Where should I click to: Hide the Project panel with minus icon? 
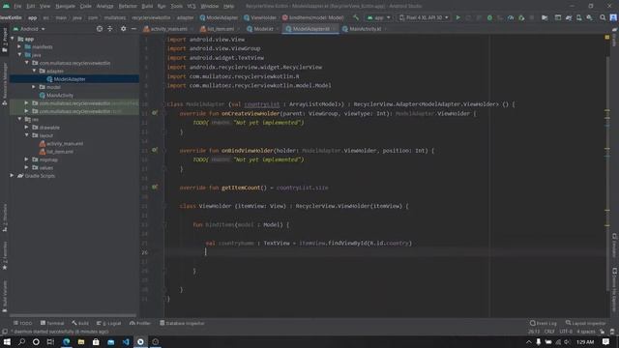pos(133,29)
